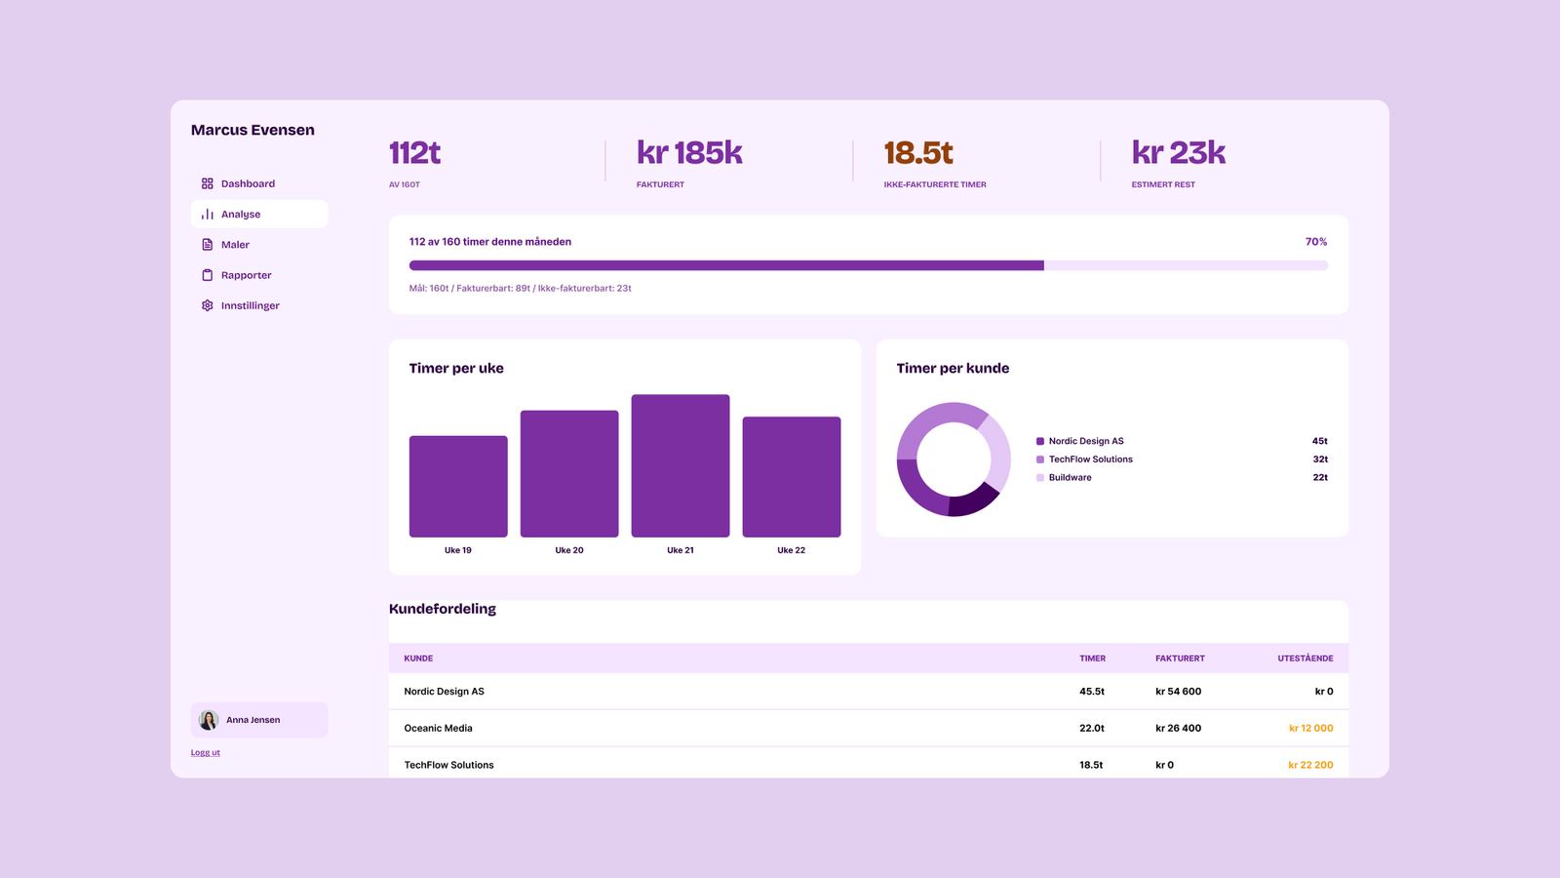This screenshot has height=878, width=1560.
Task: Click TechFlow Solutions in the table
Action: [x=448, y=765]
